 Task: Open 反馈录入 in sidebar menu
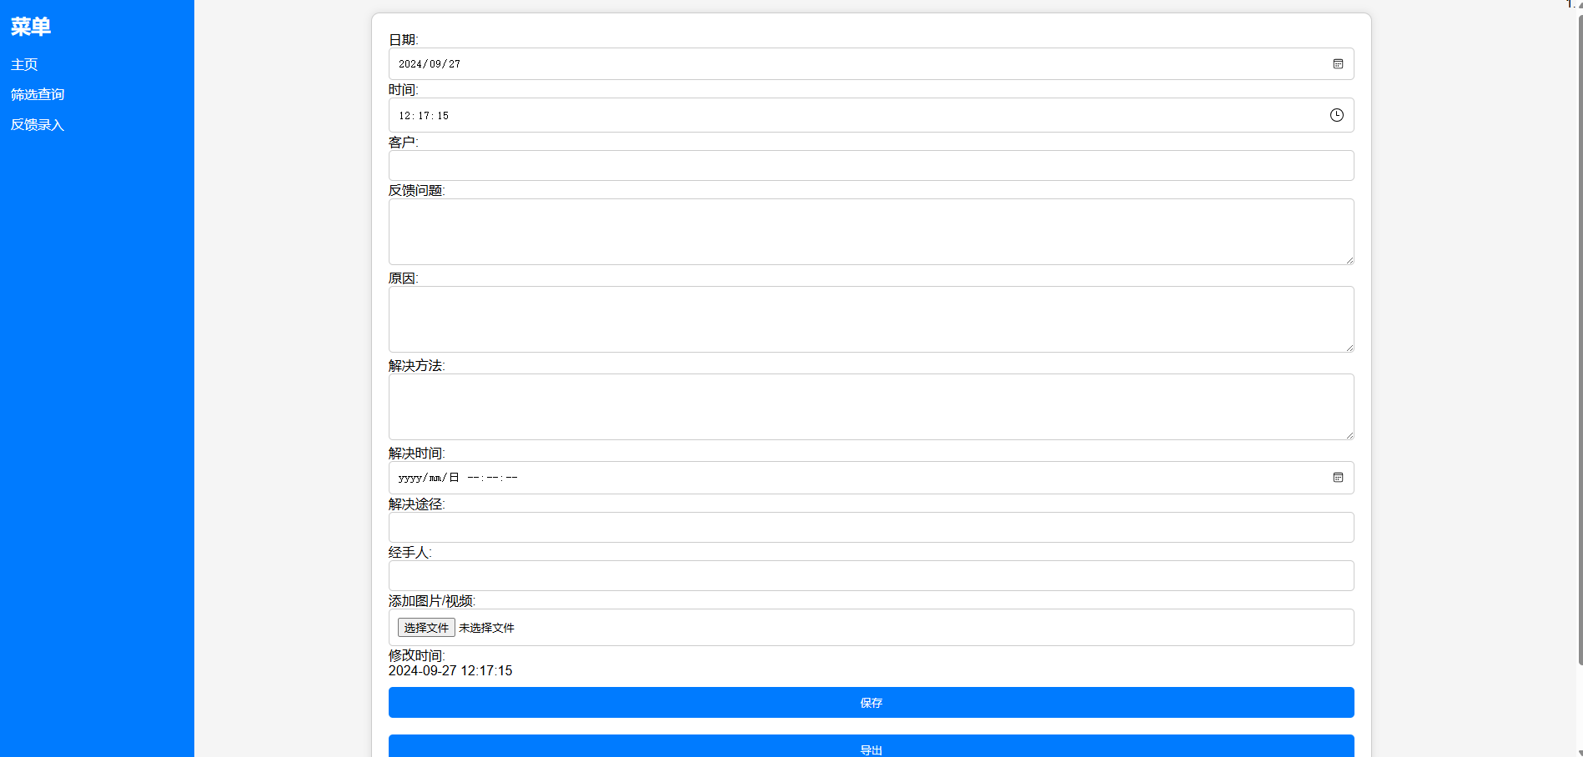tap(38, 124)
